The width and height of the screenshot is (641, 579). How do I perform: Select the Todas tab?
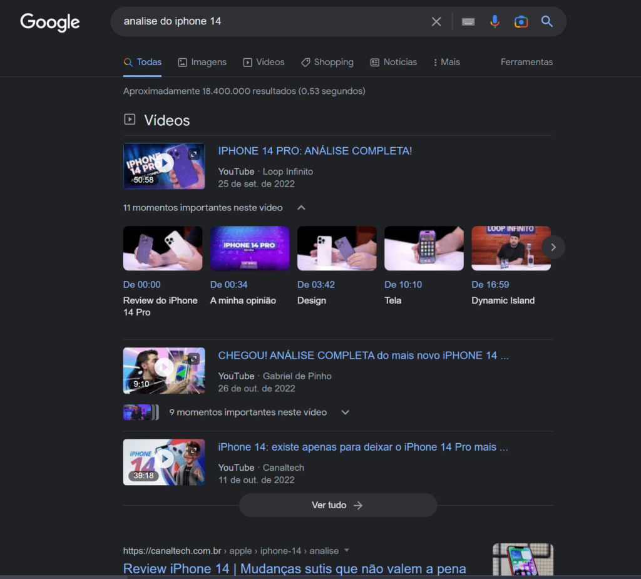click(142, 62)
